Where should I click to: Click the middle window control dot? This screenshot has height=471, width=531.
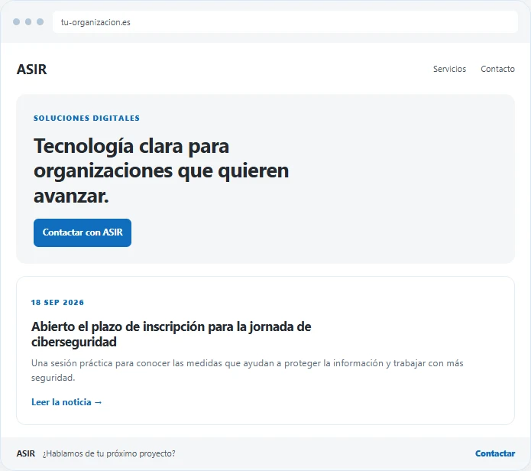click(x=28, y=21)
